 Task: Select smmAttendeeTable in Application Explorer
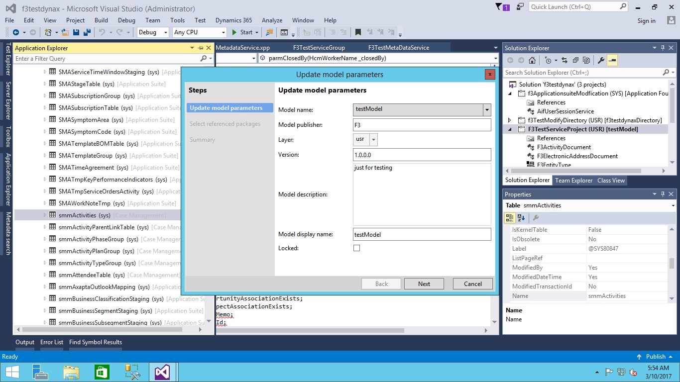click(85, 275)
